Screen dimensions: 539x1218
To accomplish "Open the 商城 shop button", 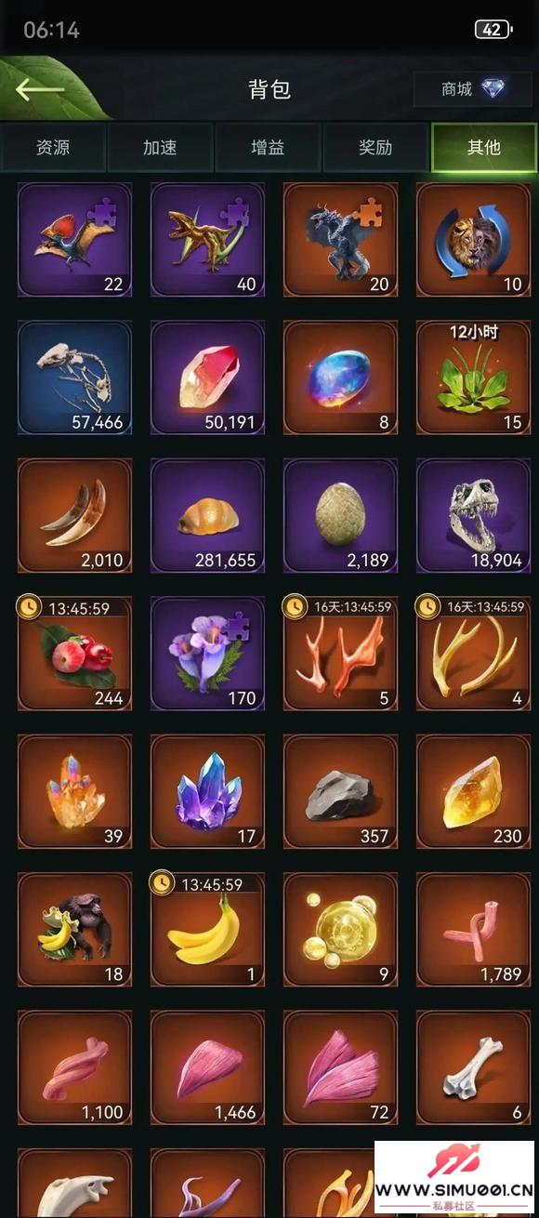I will pos(473,89).
